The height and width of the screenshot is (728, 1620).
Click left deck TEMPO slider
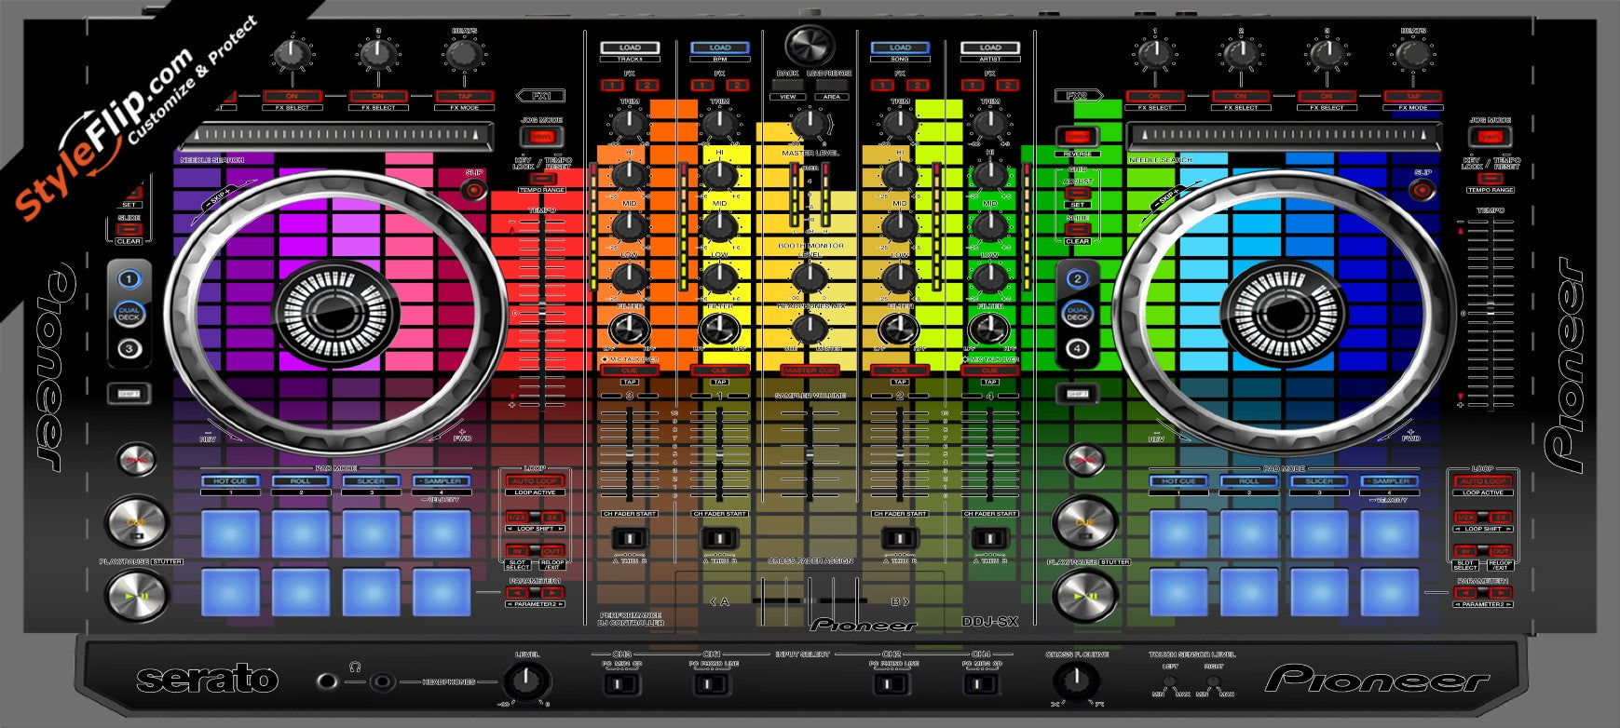541,312
